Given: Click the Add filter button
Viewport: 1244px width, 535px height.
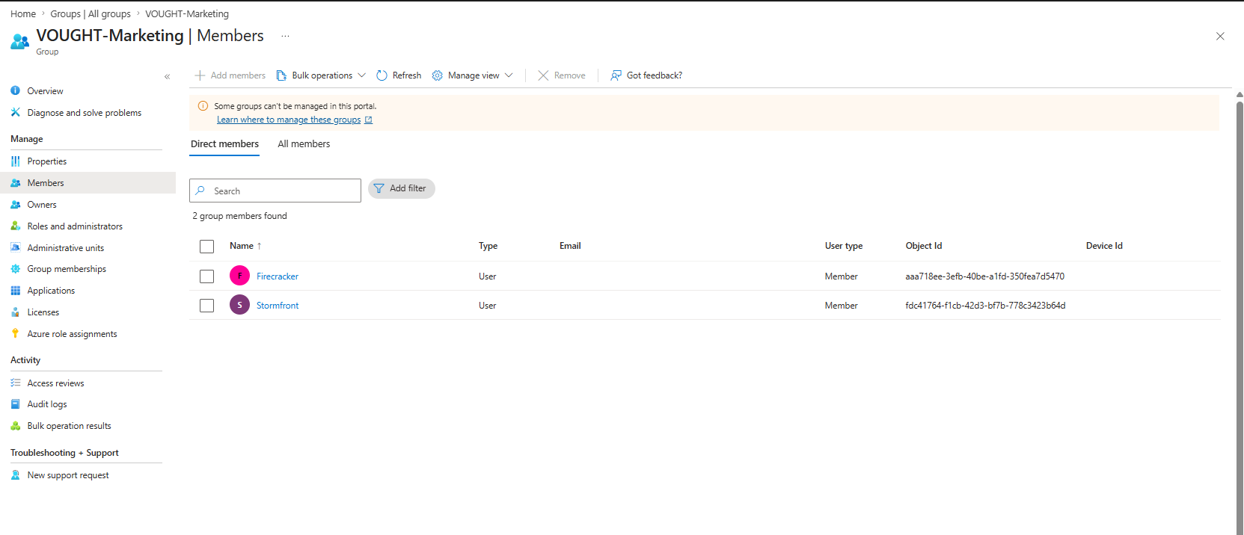Looking at the screenshot, I should [402, 188].
